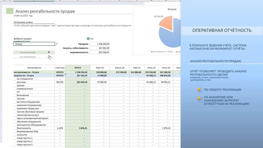
Task: Select the 'хранение продукции' row label
Action: point(28,109)
